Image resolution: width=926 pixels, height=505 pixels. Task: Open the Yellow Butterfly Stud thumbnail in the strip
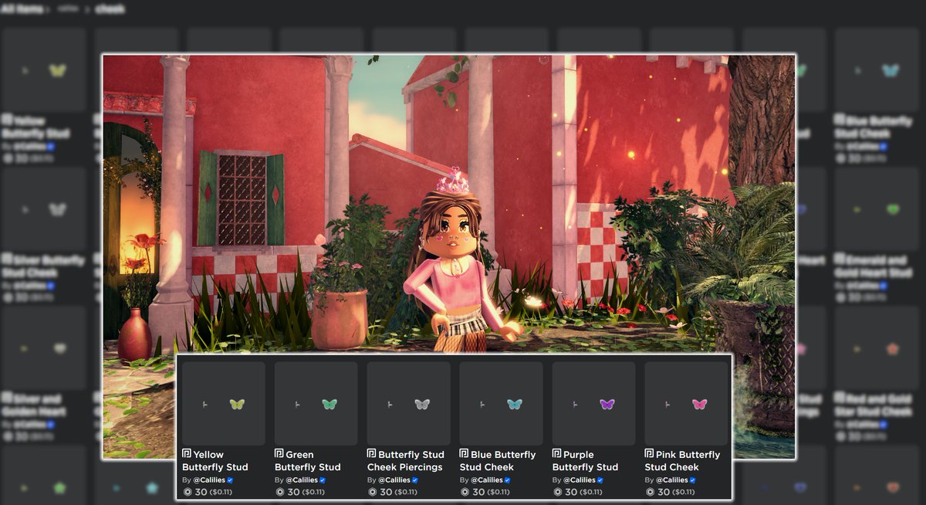[x=224, y=404]
